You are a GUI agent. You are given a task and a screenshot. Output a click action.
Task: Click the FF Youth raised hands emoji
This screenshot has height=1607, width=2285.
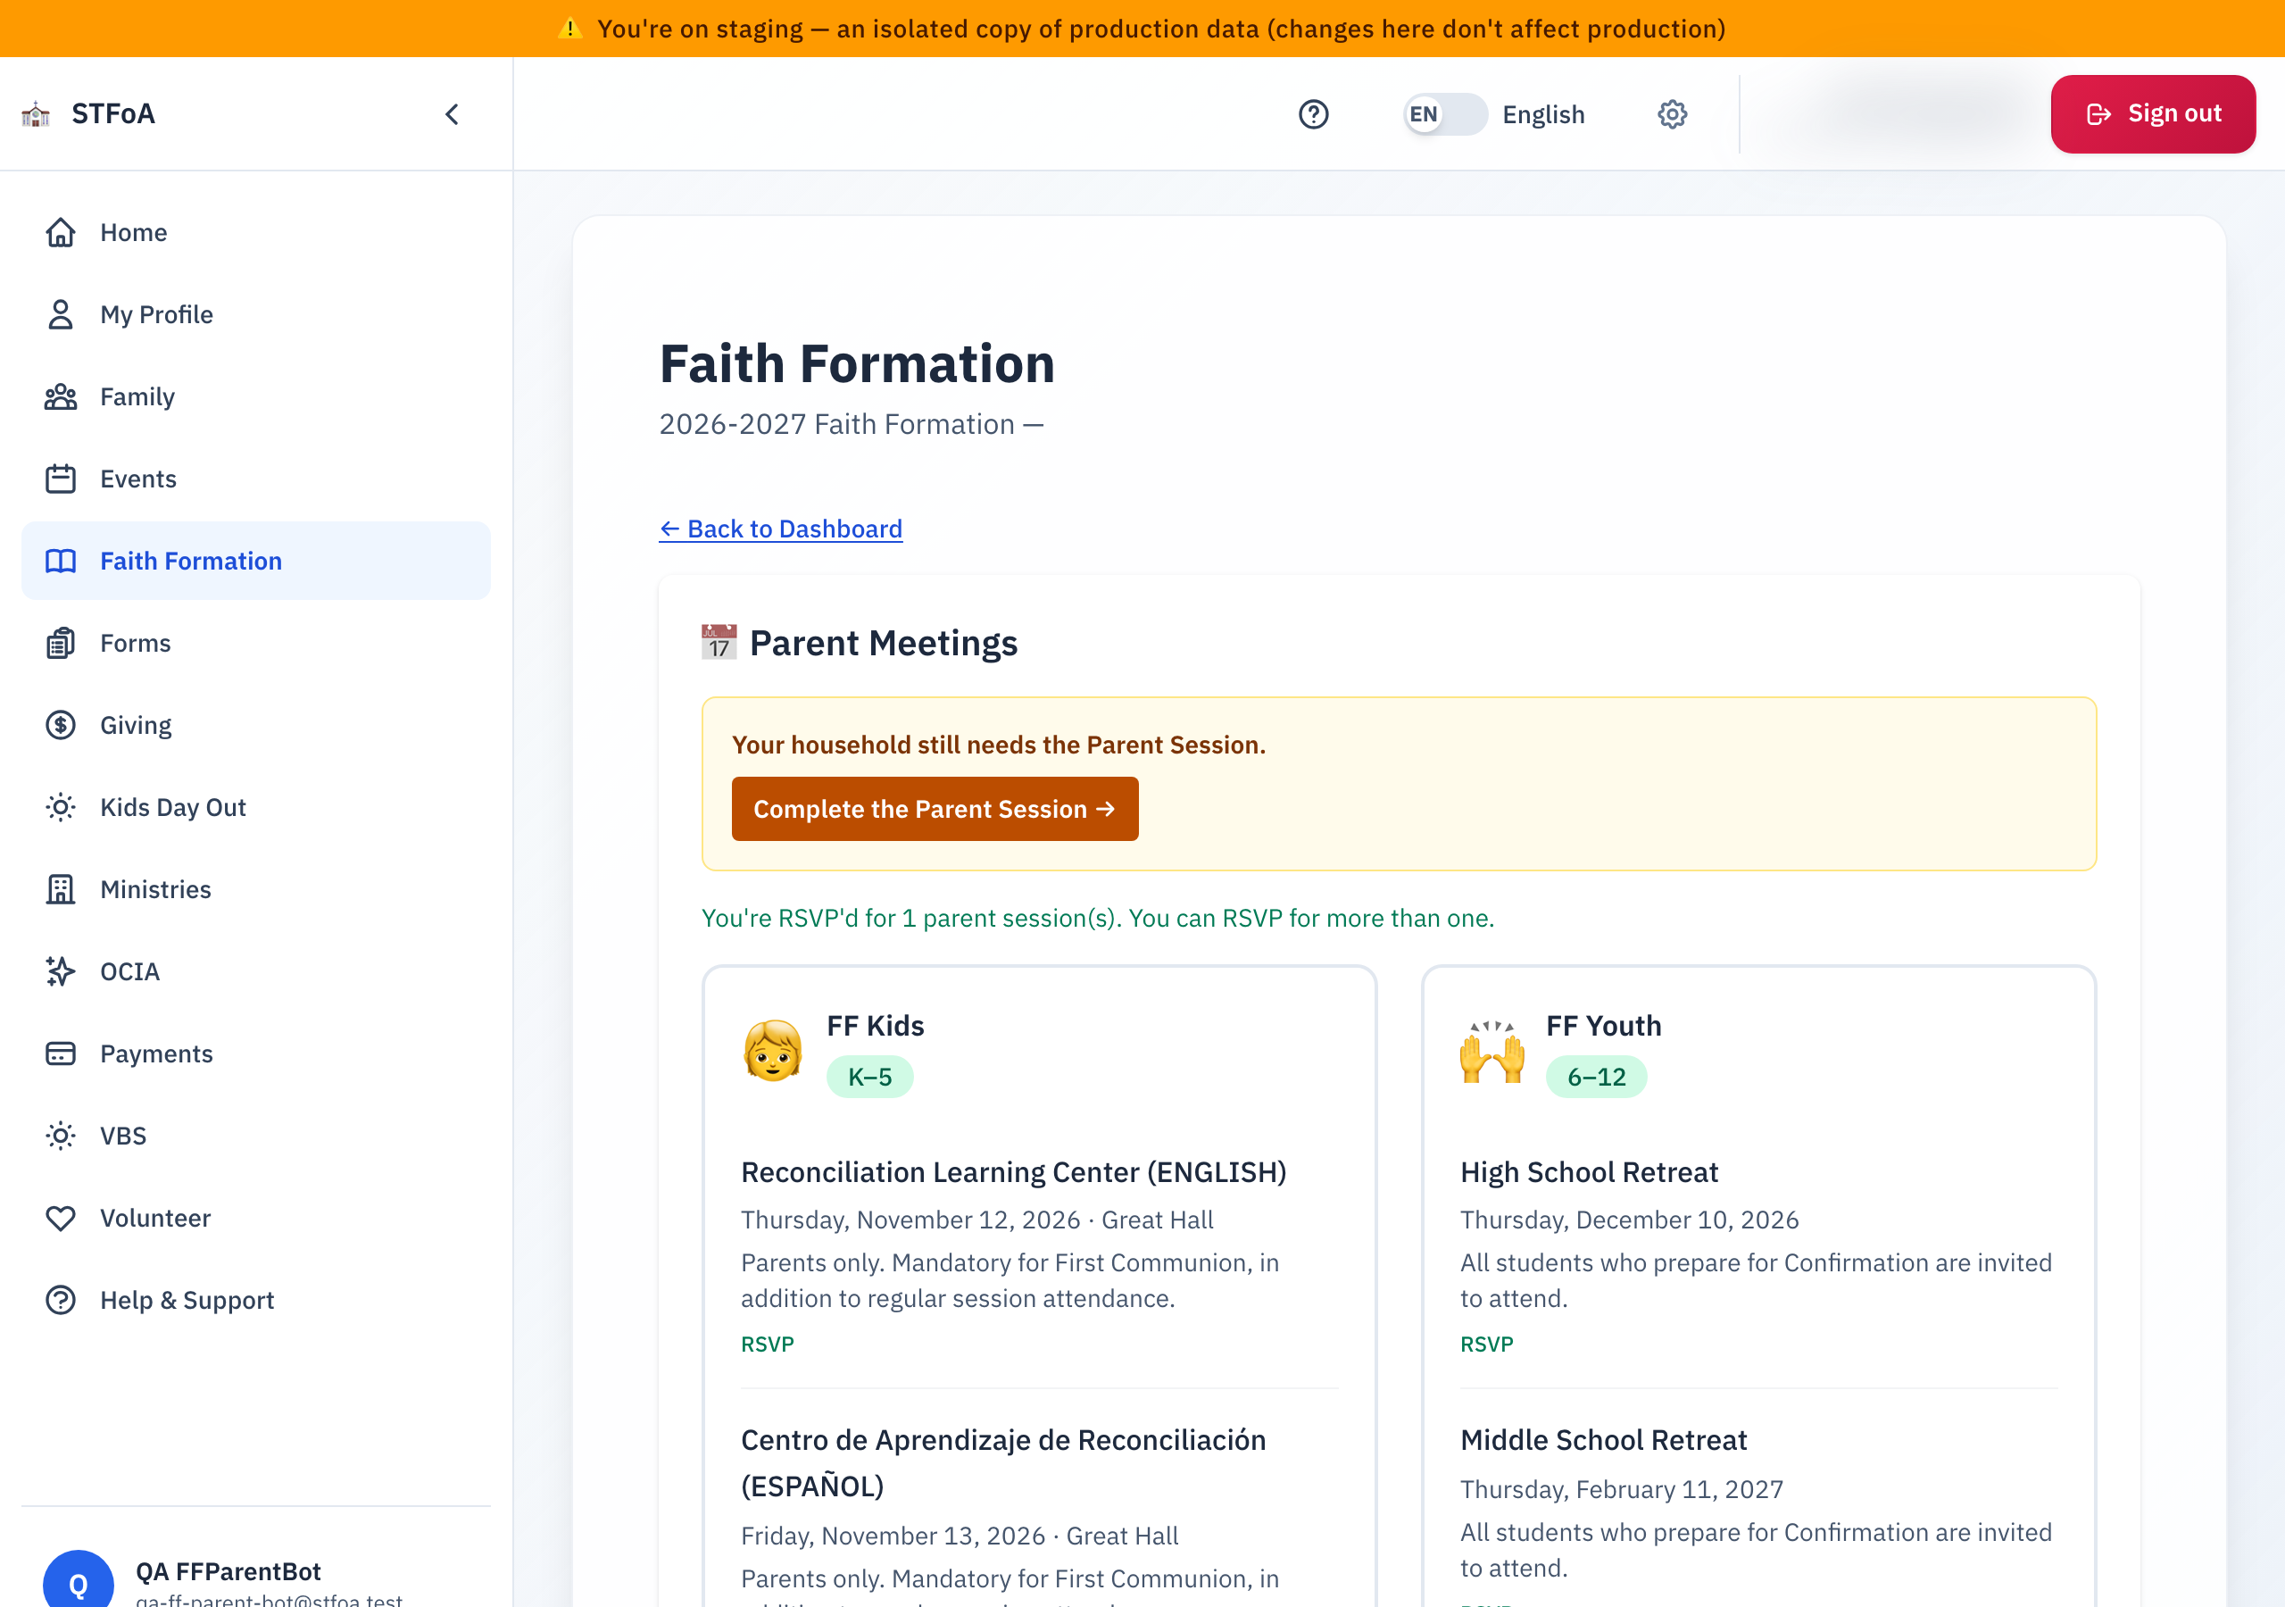(x=1491, y=1052)
